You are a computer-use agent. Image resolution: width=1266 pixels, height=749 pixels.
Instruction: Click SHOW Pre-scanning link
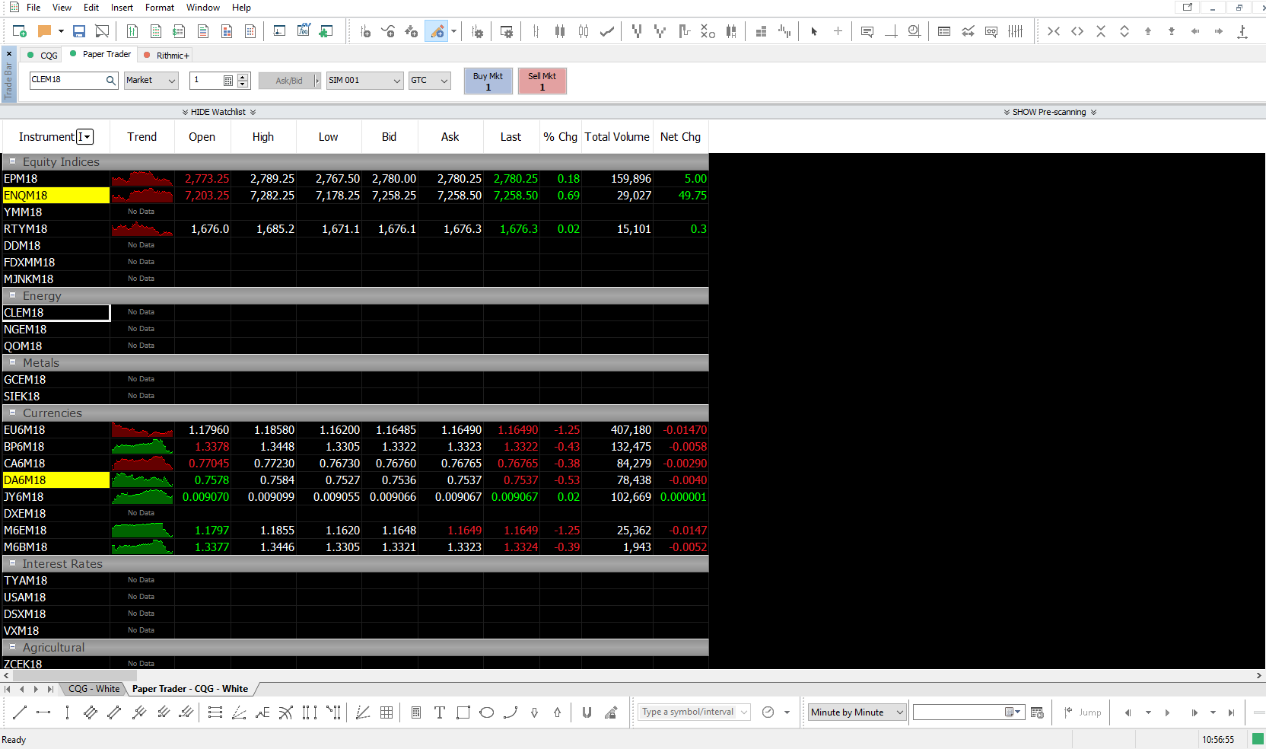tap(1050, 112)
